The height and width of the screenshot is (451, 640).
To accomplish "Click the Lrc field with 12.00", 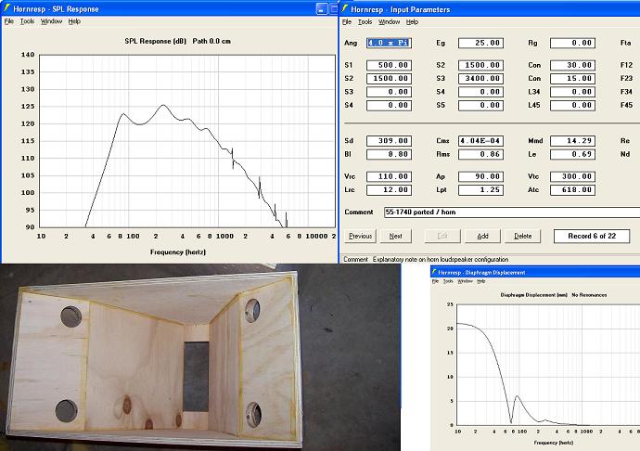I will 389,190.
